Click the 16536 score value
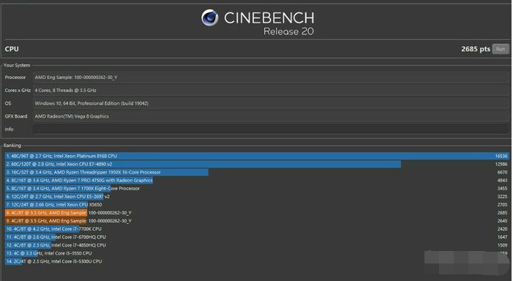The width and height of the screenshot is (513, 281). [x=501, y=156]
